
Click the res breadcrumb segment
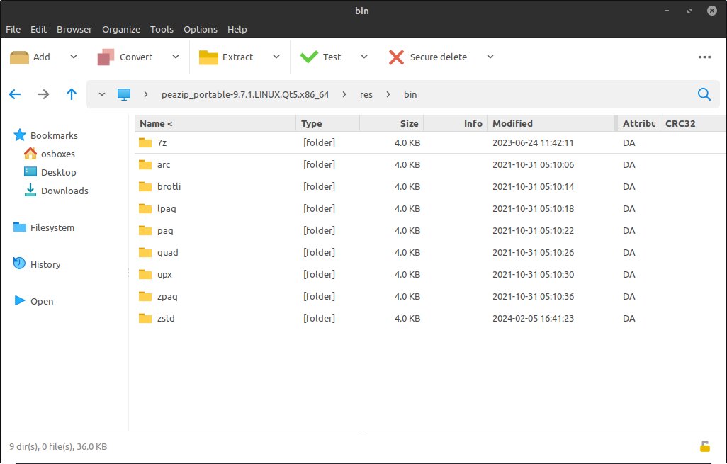point(366,94)
